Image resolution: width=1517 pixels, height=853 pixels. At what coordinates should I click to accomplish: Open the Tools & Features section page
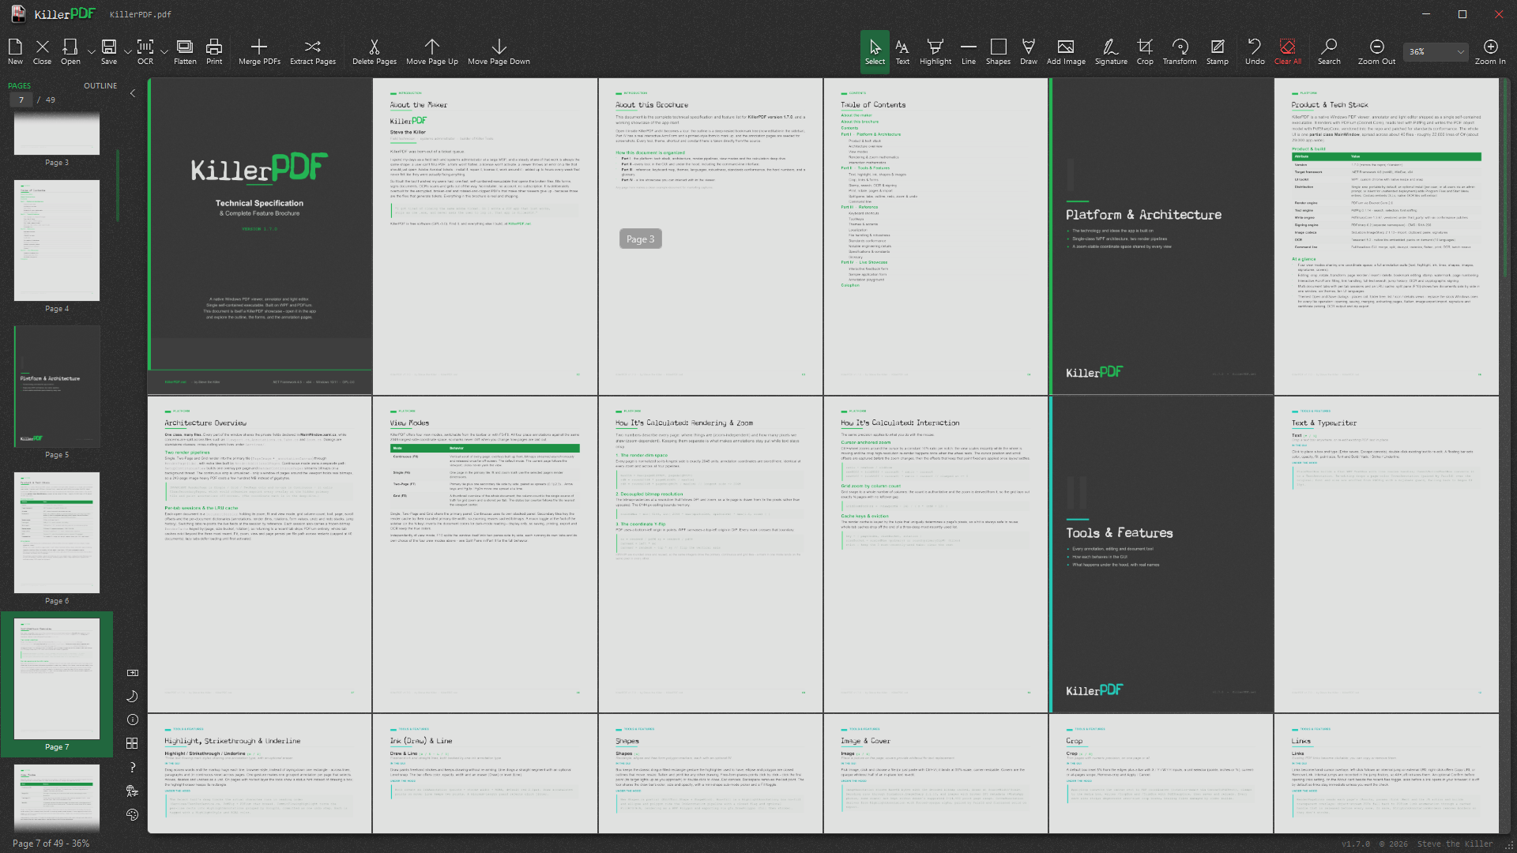click(x=1161, y=554)
